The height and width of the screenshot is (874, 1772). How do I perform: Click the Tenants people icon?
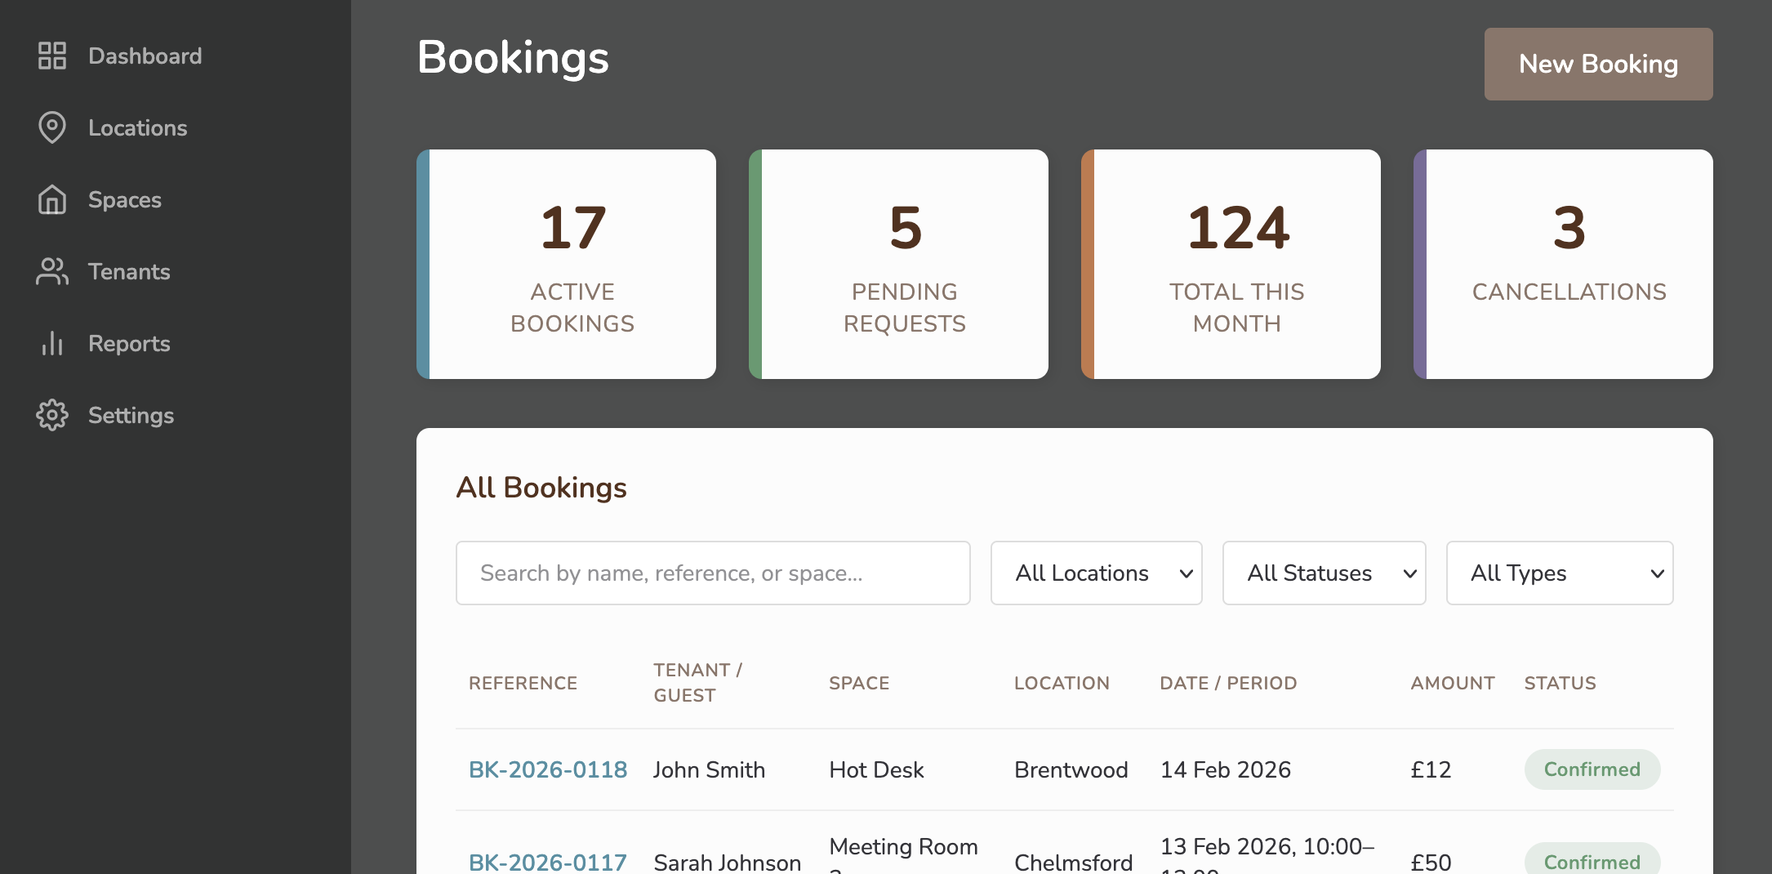click(52, 271)
